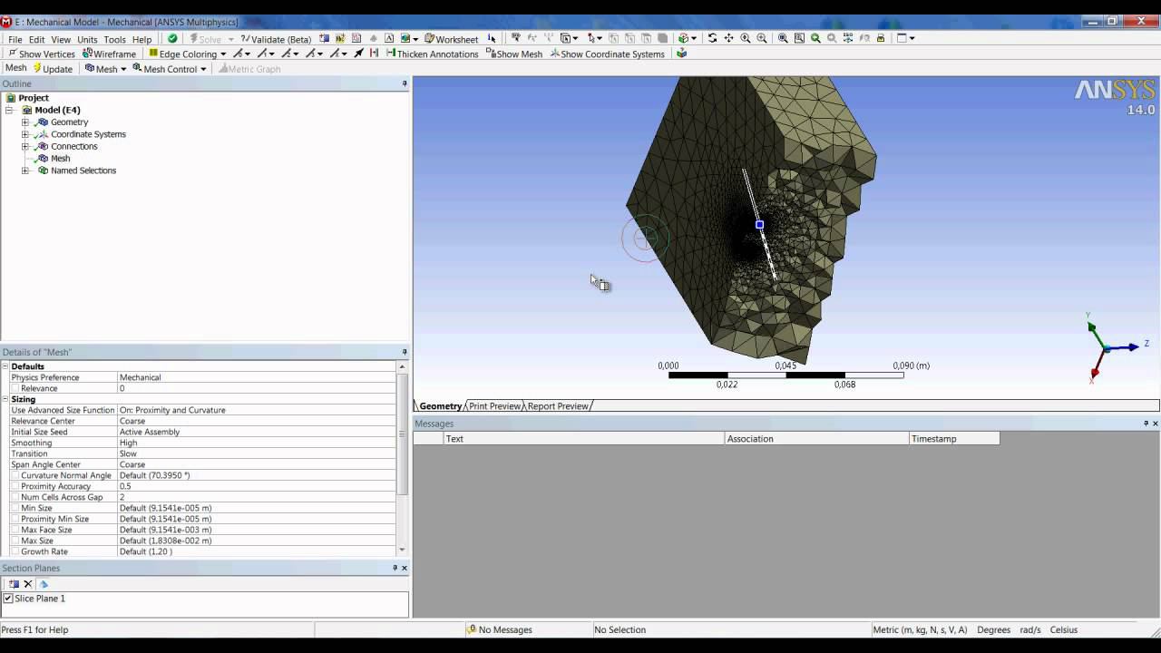Image resolution: width=1161 pixels, height=653 pixels.
Task: Delete section plane with the X icon
Action: tap(28, 584)
